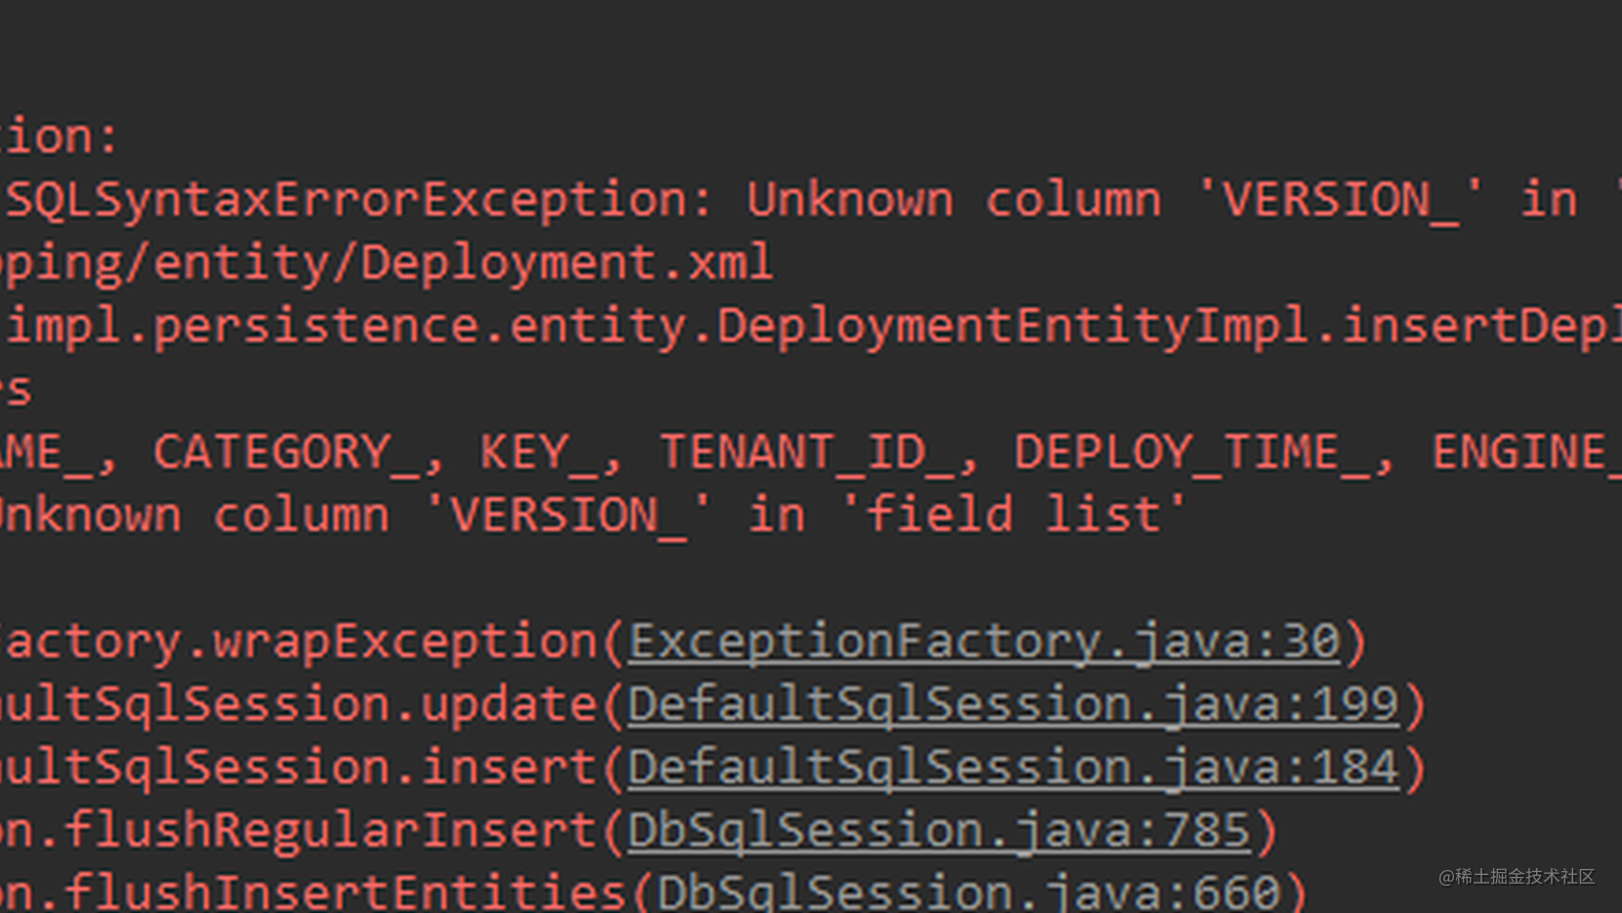Click the DEPLOY_TIME_ column name

pyautogui.click(x=1191, y=453)
